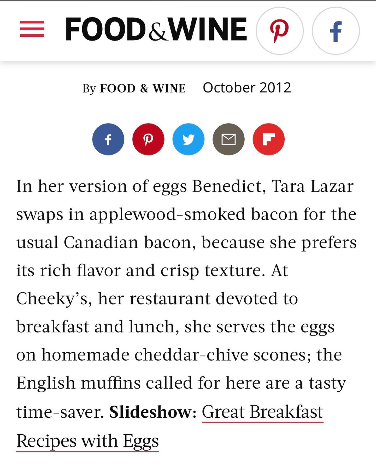The height and width of the screenshot is (471, 376).
Task: Share on Flipboard with red F button
Action: tap(268, 139)
